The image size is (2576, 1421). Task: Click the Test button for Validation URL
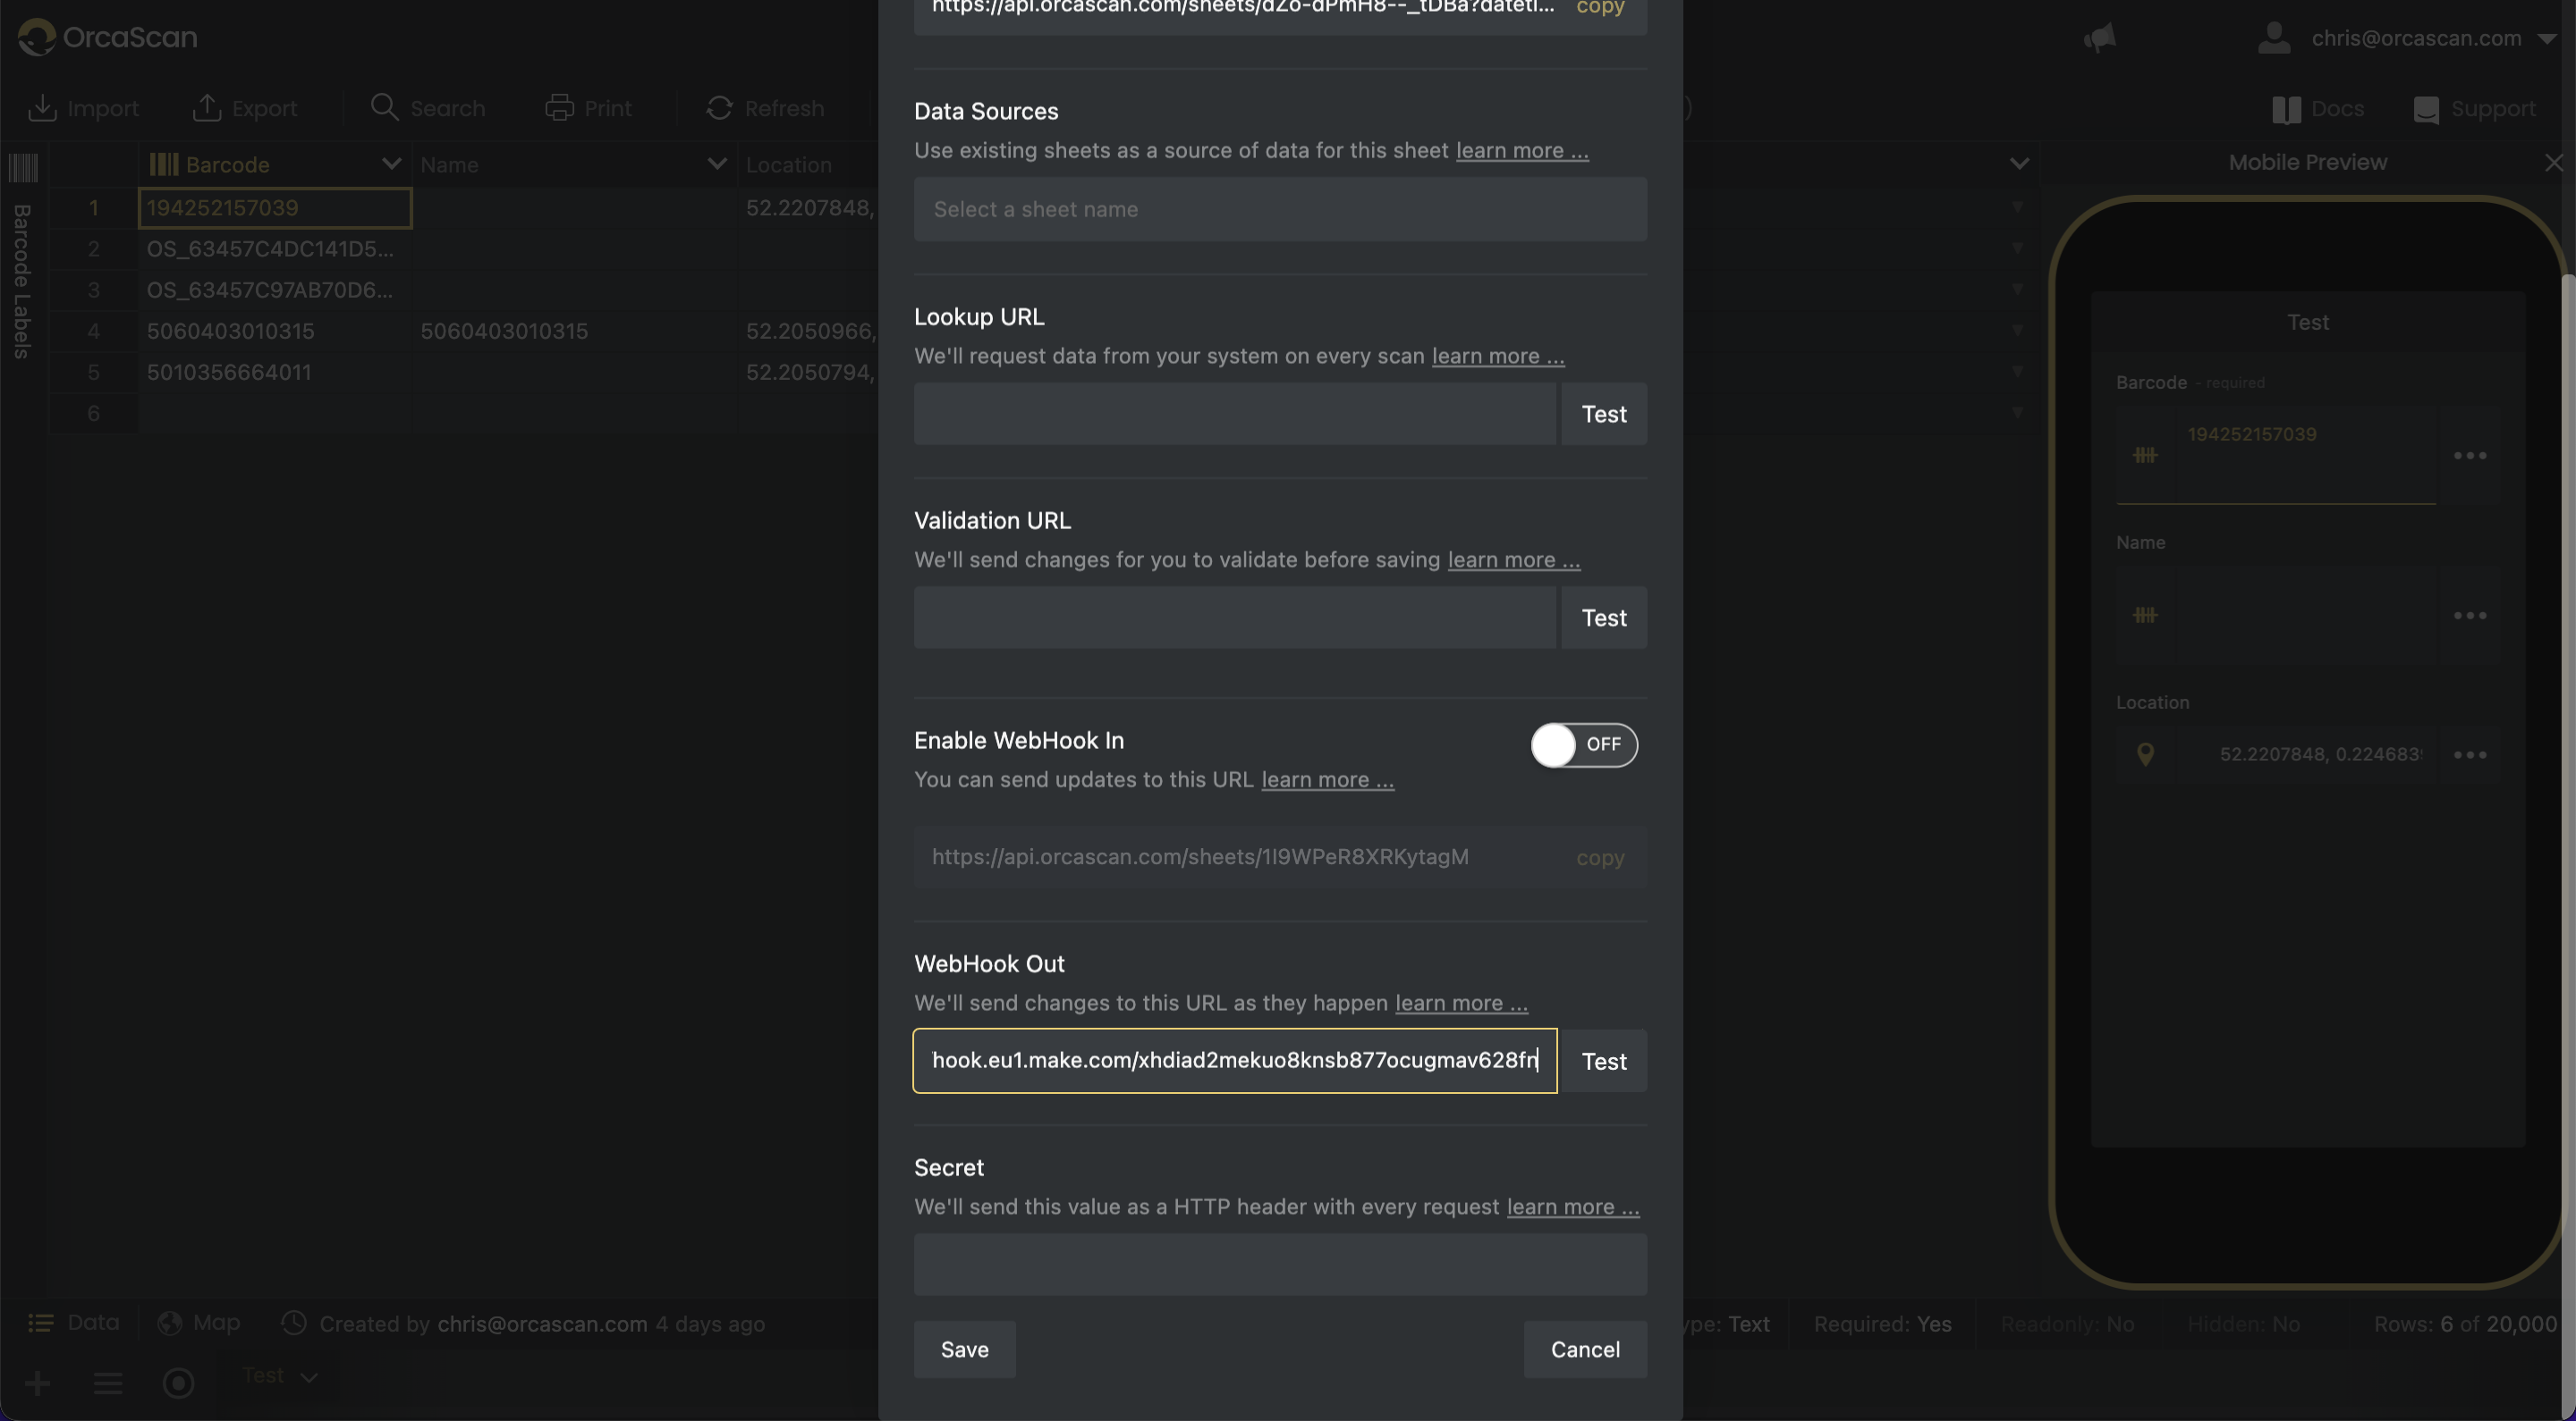(x=1602, y=616)
